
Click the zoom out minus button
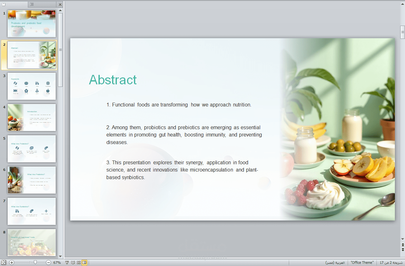(x=48, y=263)
